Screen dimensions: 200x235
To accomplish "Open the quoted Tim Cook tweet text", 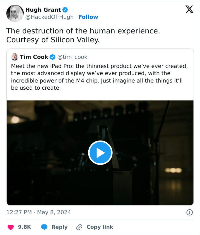I will point(97,77).
